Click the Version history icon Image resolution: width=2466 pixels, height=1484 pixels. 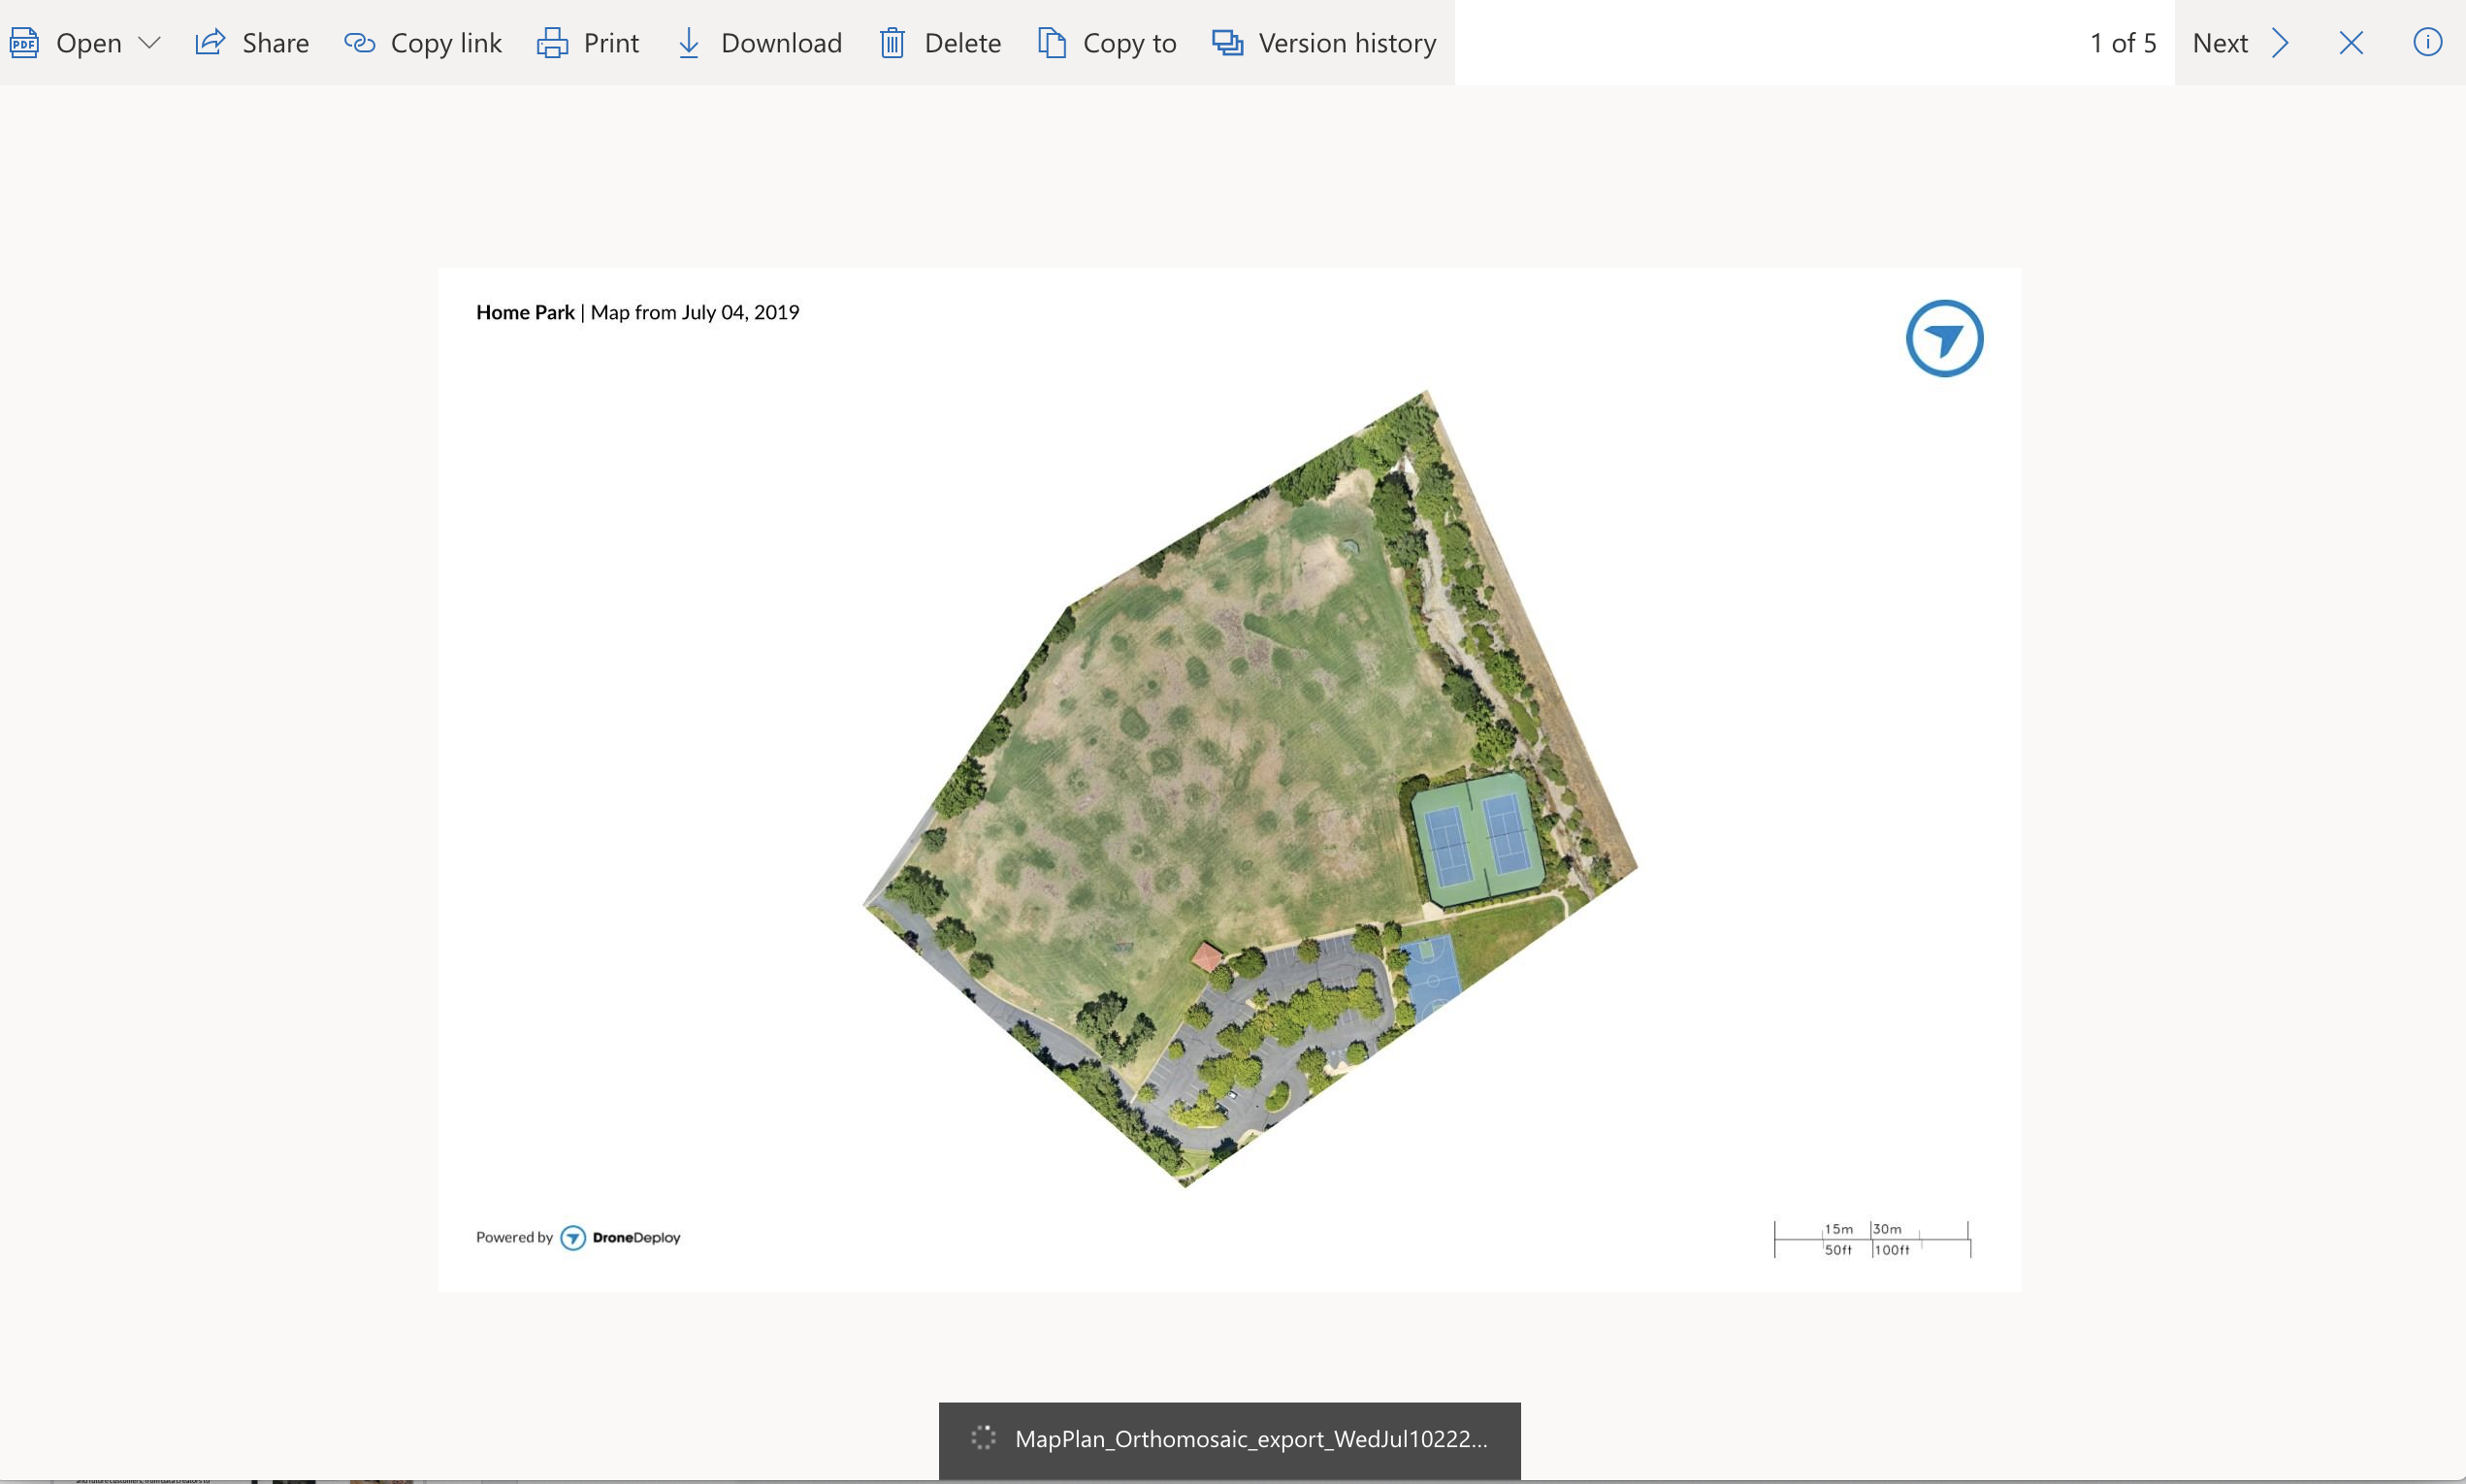click(1227, 43)
